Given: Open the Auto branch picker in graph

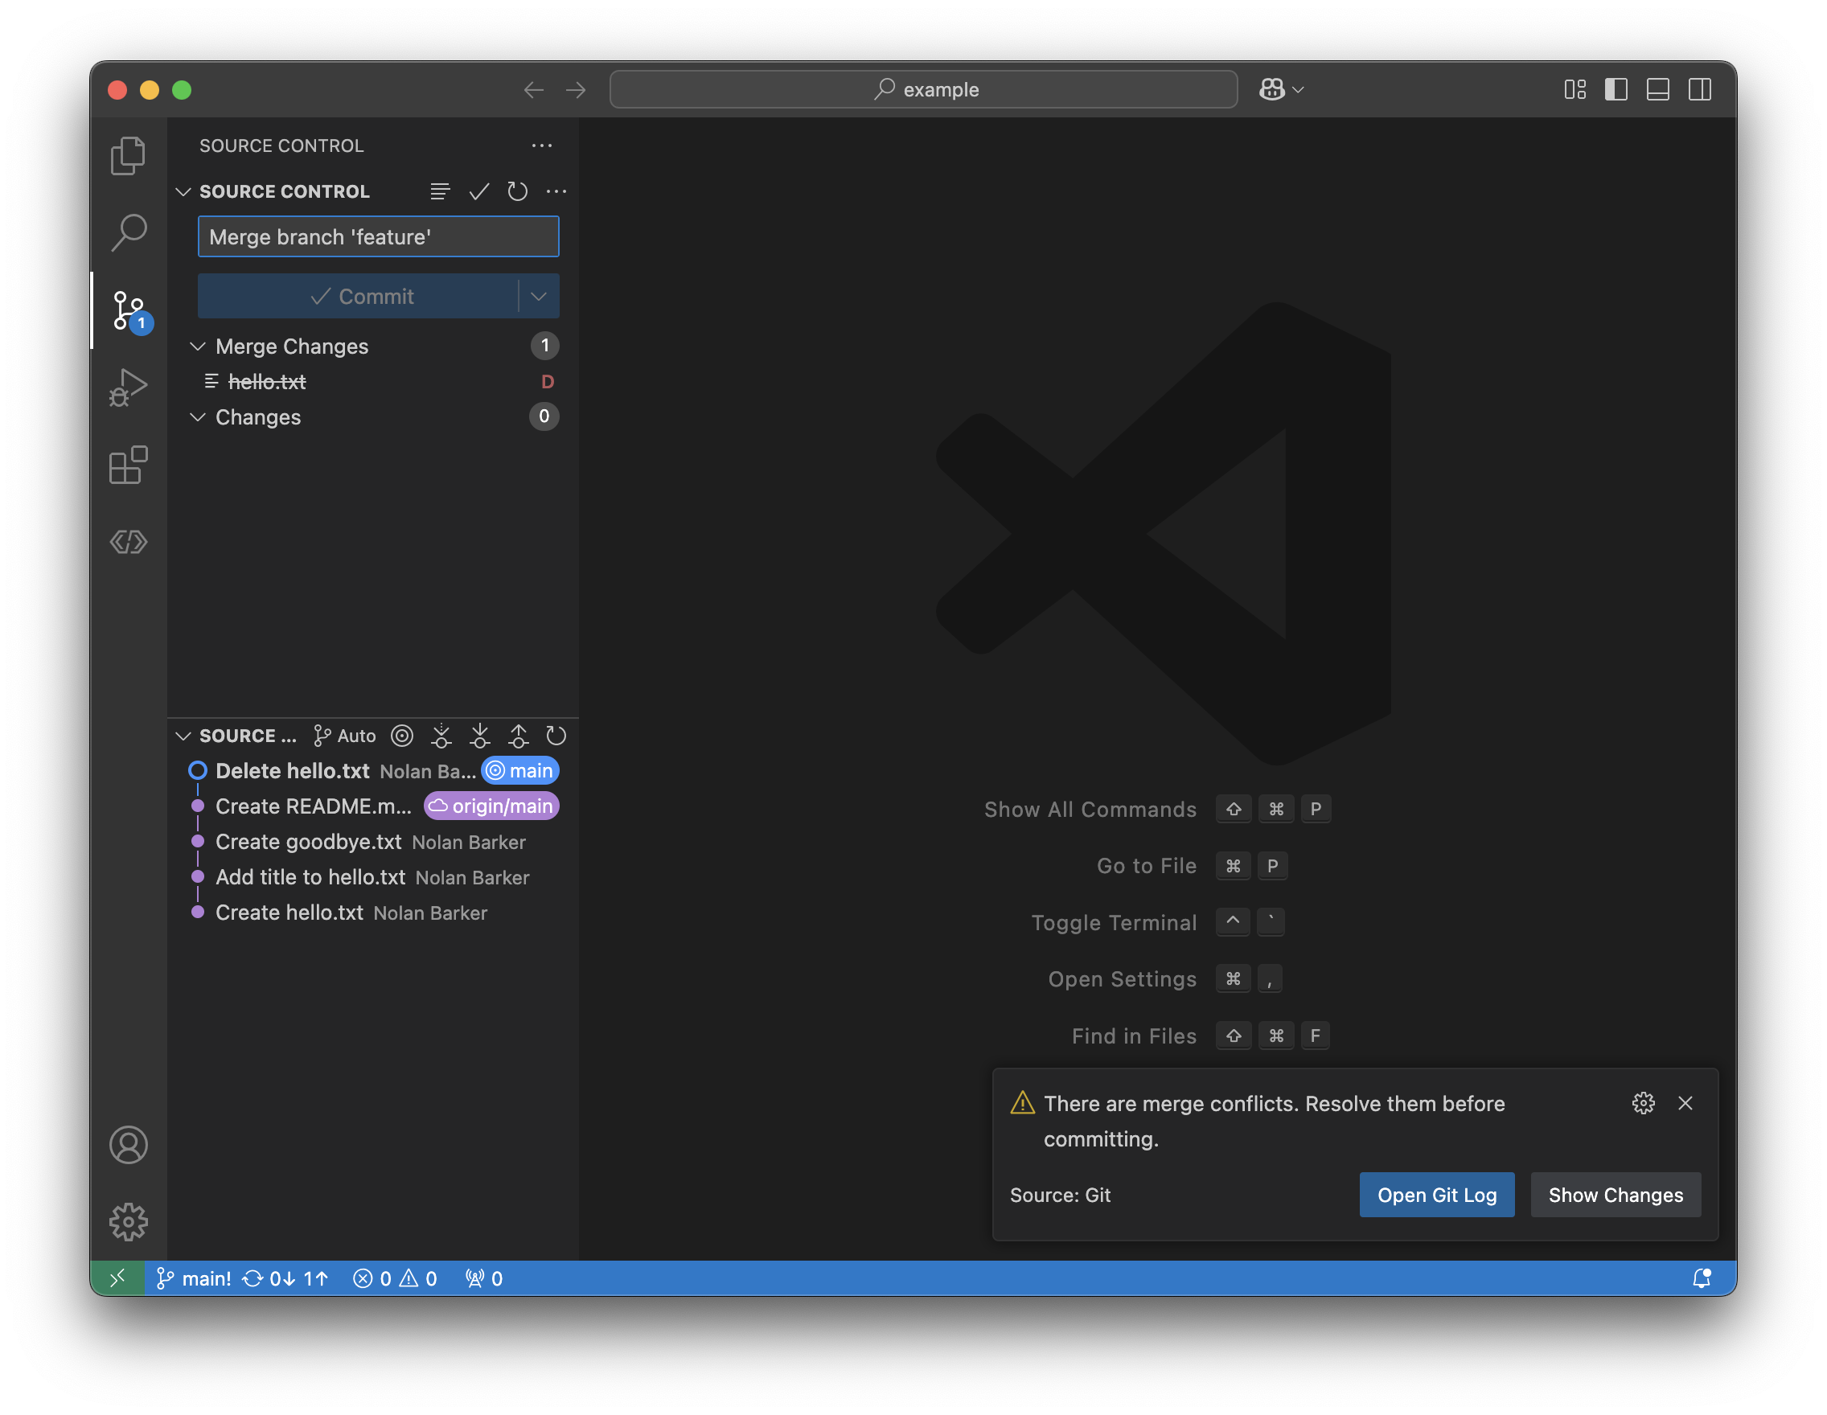Looking at the screenshot, I should pyautogui.click(x=345, y=736).
